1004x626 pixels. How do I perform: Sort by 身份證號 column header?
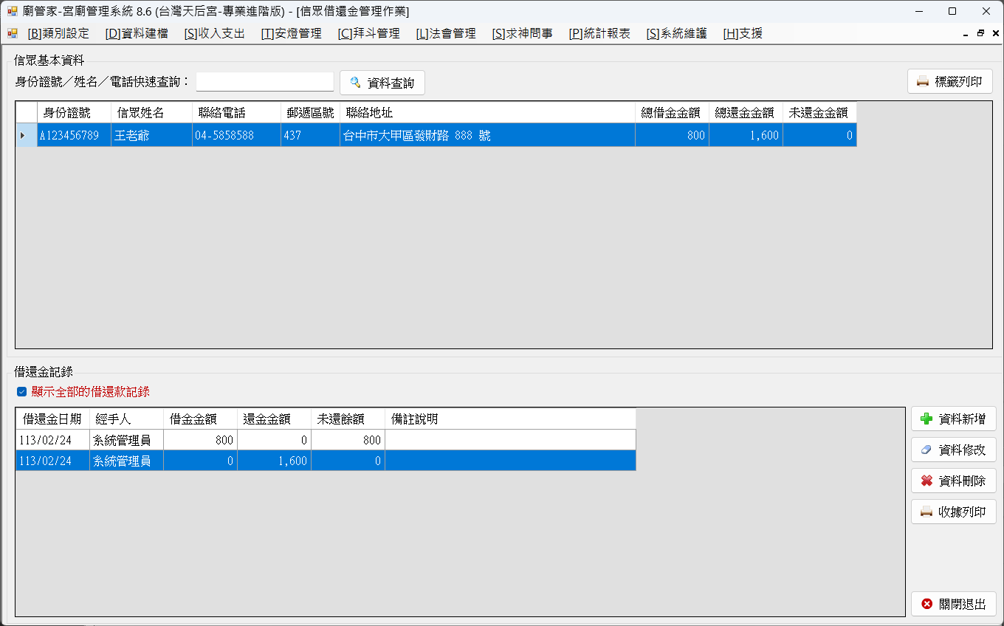[74, 113]
